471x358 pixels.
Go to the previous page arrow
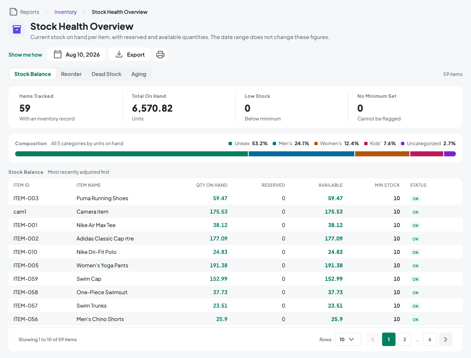pyautogui.click(x=373, y=340)
